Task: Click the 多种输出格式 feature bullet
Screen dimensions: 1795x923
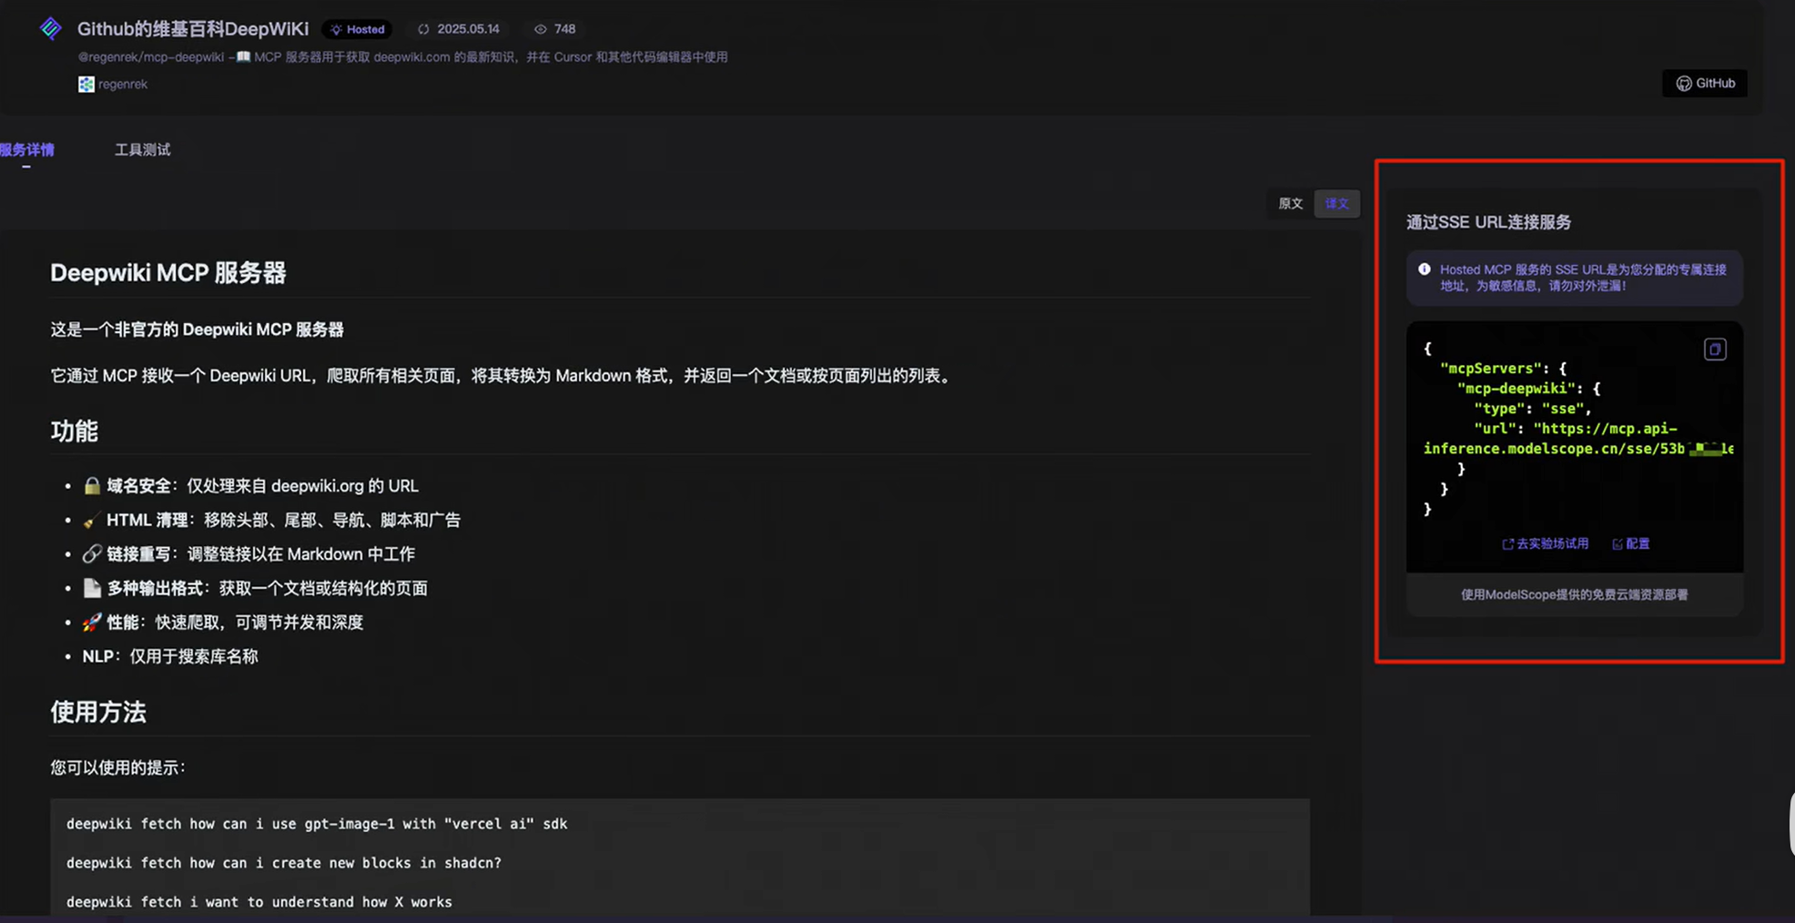Action: 255,588
